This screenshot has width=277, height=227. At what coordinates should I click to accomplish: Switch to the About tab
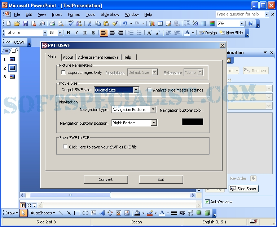(x=68, y=57)
